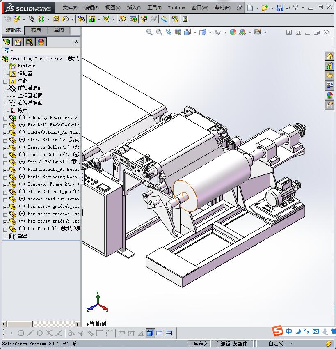Open the Display Style dropdown arrow
This screenshot has height=349, width=336.
[210, 32]
